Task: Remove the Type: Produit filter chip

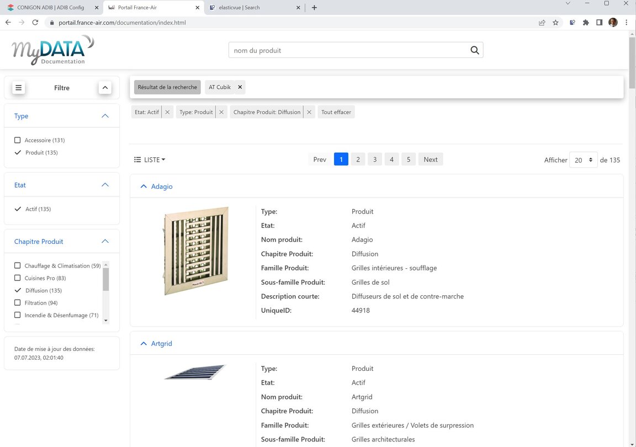Action: click(221, 113)
